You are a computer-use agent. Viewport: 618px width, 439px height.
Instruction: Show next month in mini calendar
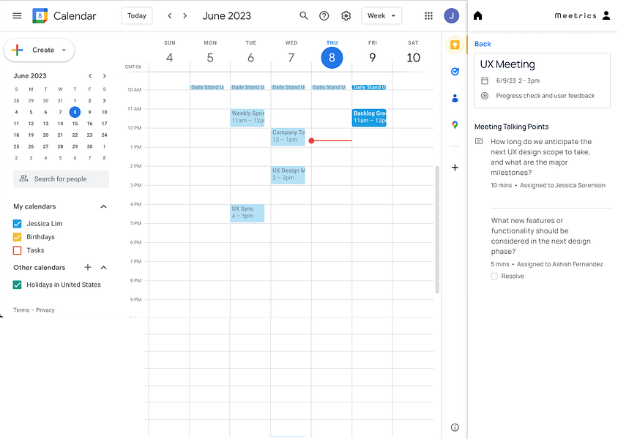point(105,75)
